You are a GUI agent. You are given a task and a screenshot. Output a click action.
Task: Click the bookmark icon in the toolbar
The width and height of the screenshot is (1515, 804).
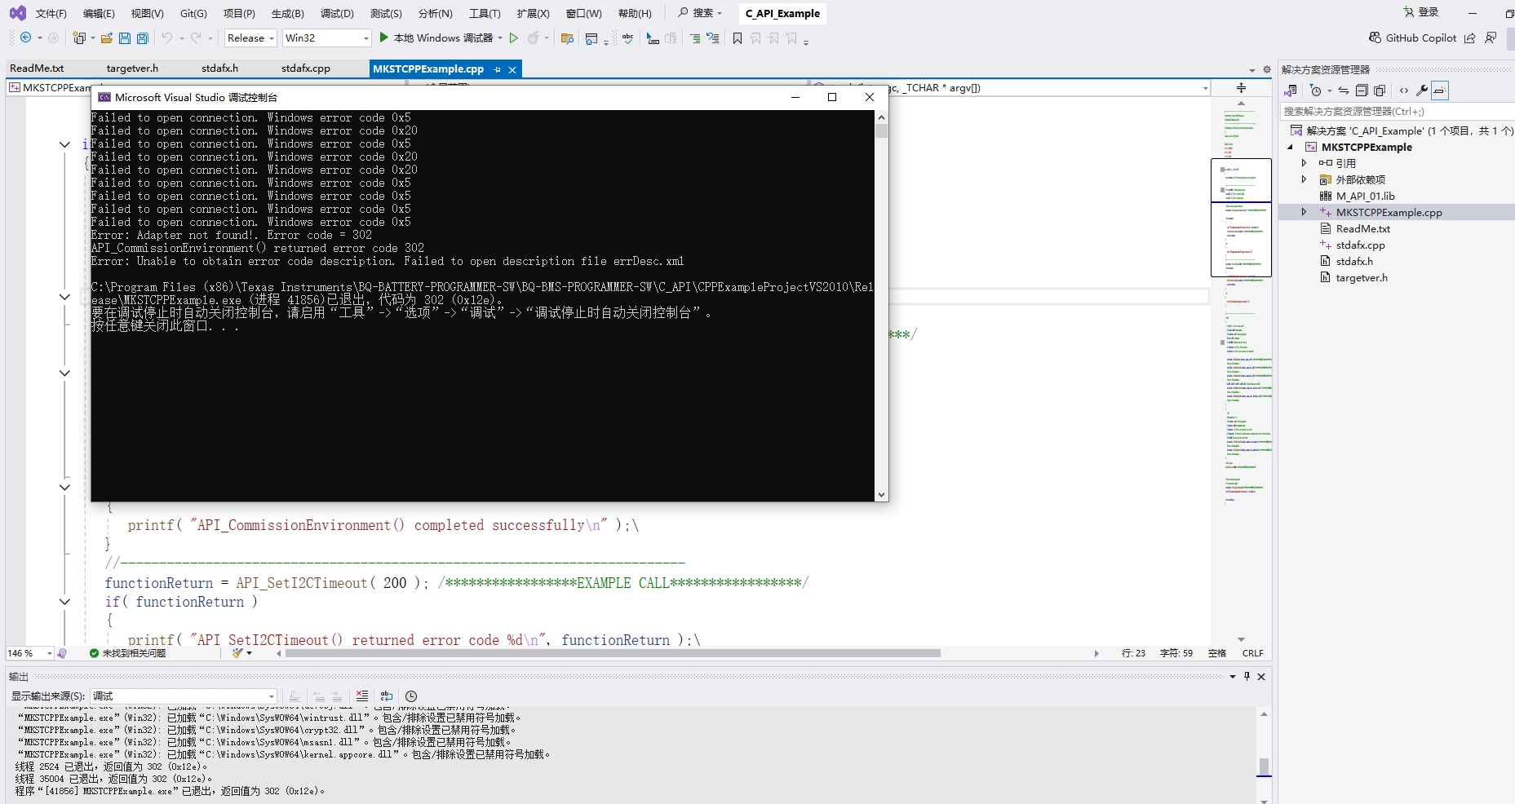[x=738, y=38]
